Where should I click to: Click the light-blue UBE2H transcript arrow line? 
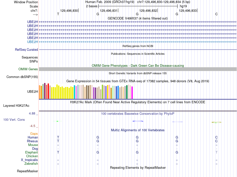[x=138, y=42]
